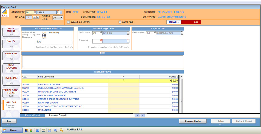Tick the Conferma checkbox
Image resolution: width=261 pixels, height=134 pixels.
click(120, 22)
